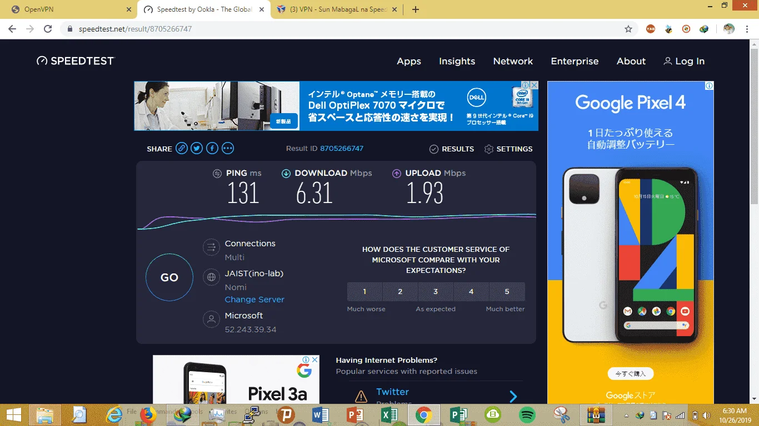Launch Firefox from the taskbar

click(x=148, y=414)
